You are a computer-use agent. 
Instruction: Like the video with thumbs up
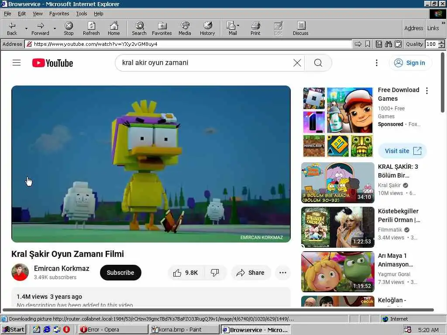(185, 273)
